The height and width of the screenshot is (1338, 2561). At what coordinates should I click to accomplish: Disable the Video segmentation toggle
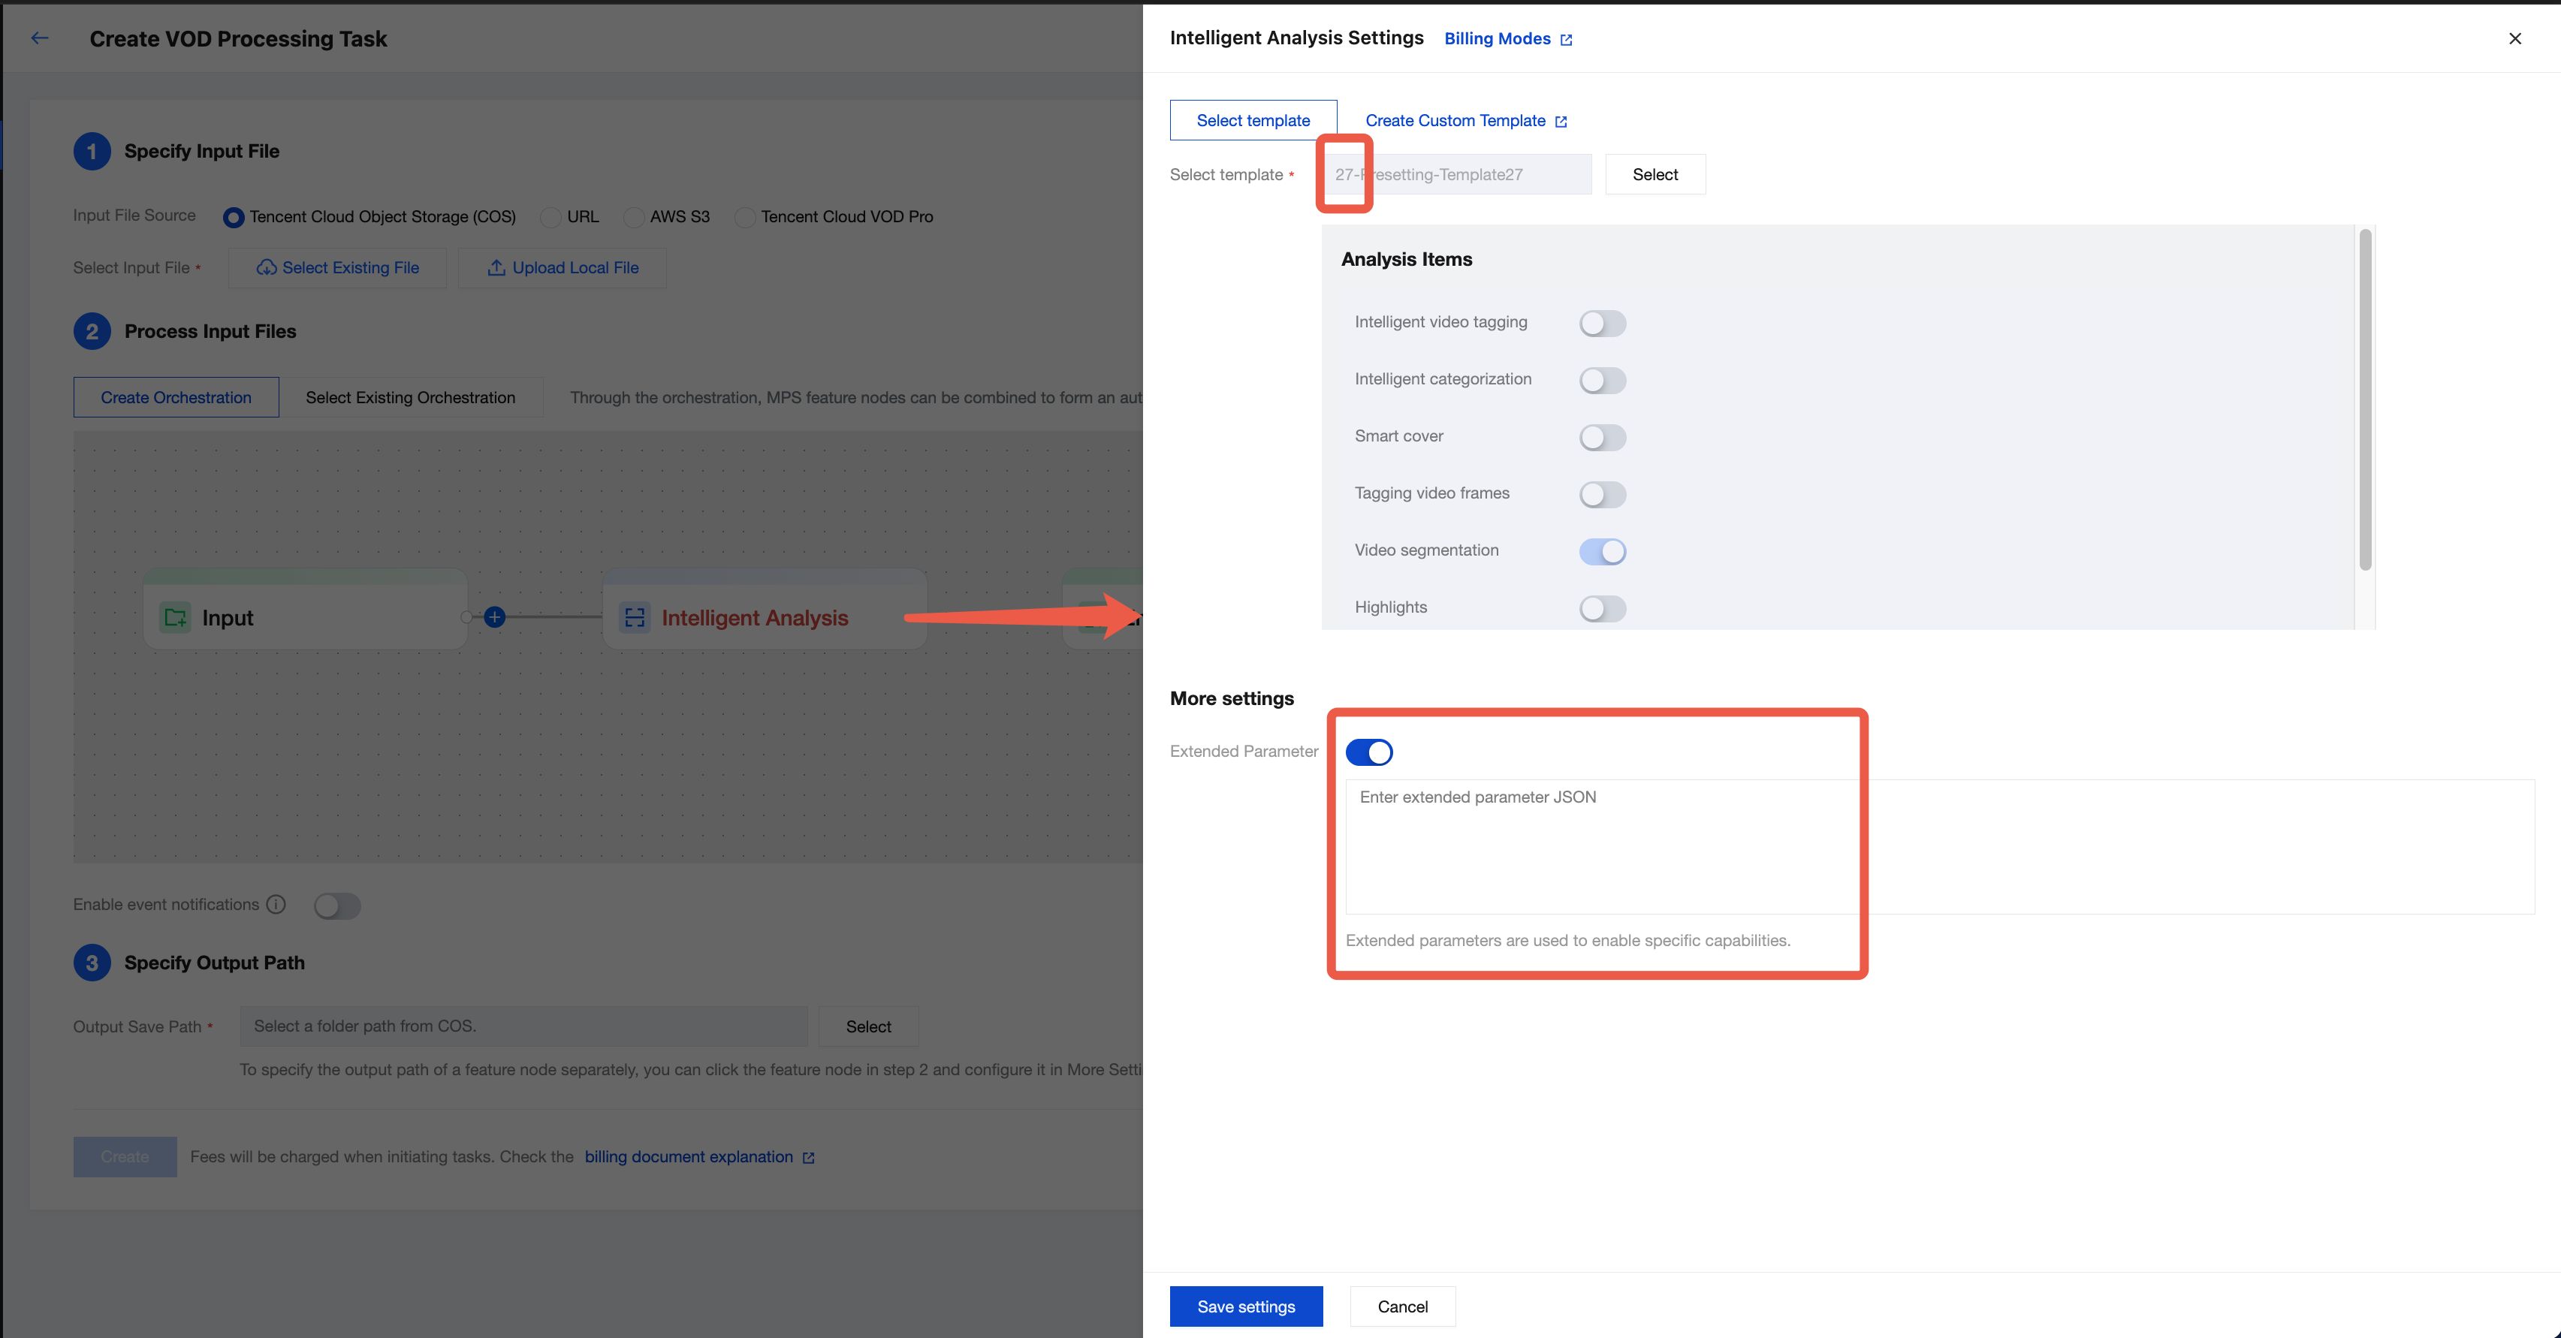pyautogui.click(x=1602, y=550)
